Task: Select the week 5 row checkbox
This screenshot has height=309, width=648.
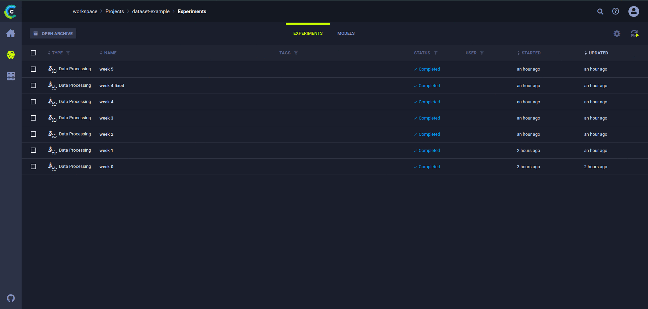Action: point(33,69)
